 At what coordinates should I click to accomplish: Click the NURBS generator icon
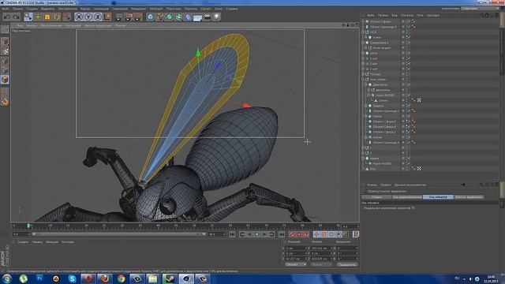click(170, 17)
